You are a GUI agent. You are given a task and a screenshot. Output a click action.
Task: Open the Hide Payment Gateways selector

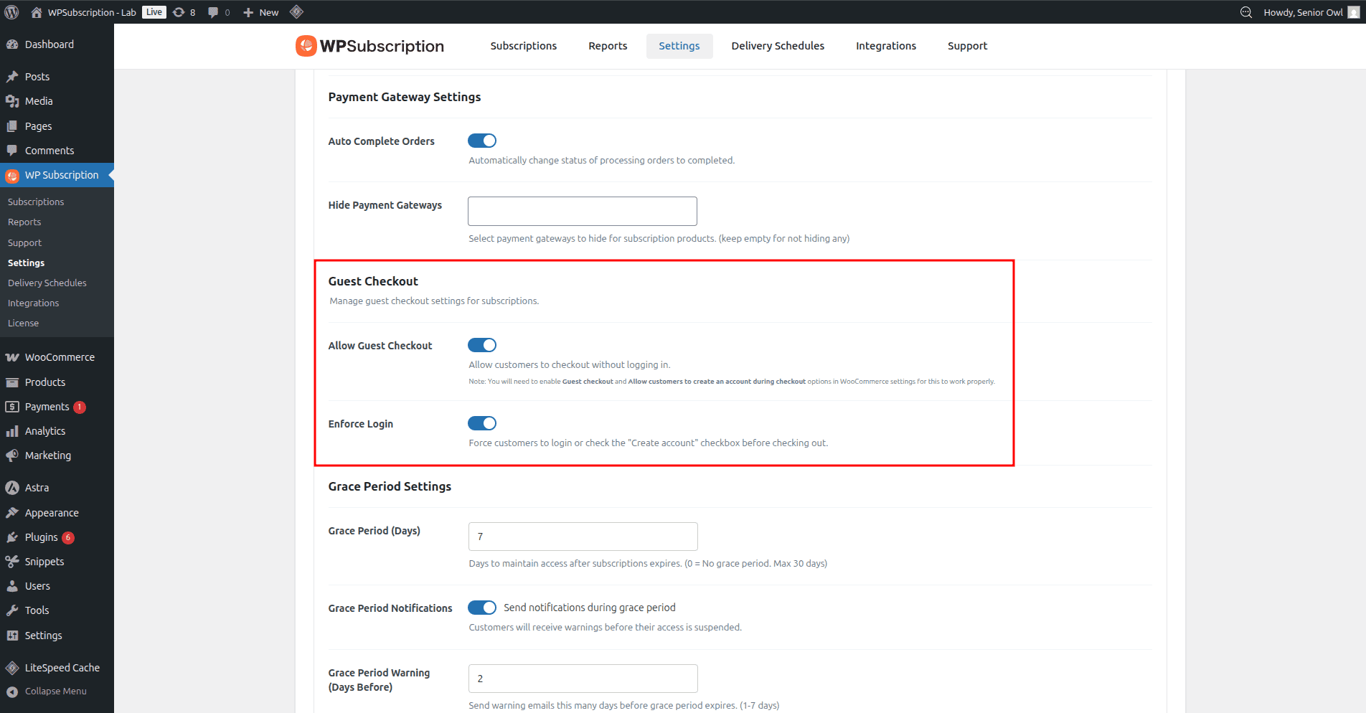pos(583,211)
